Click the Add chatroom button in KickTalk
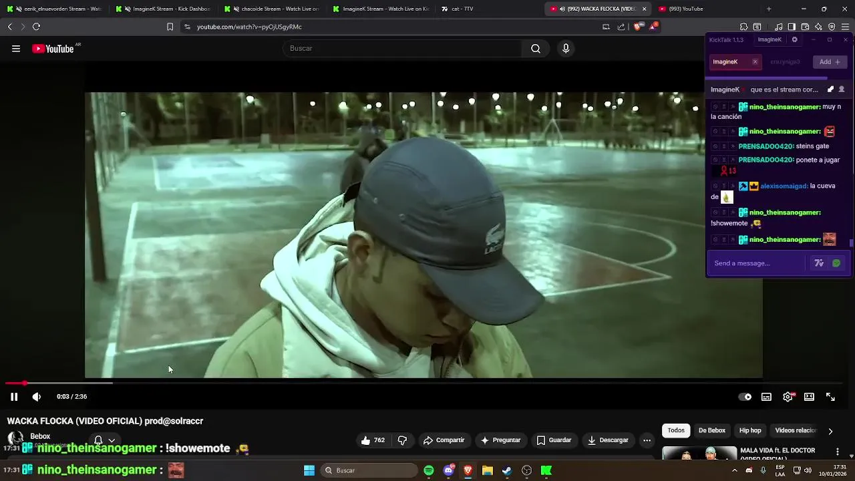The image size is (855, 481). [x=830, y=62]
